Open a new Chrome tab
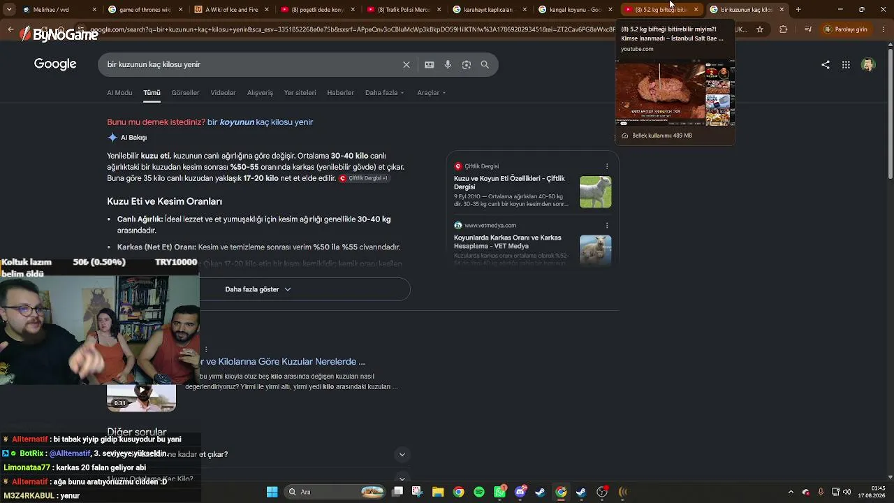This screenshot has height=503, width=894. [x=798, y=9]
